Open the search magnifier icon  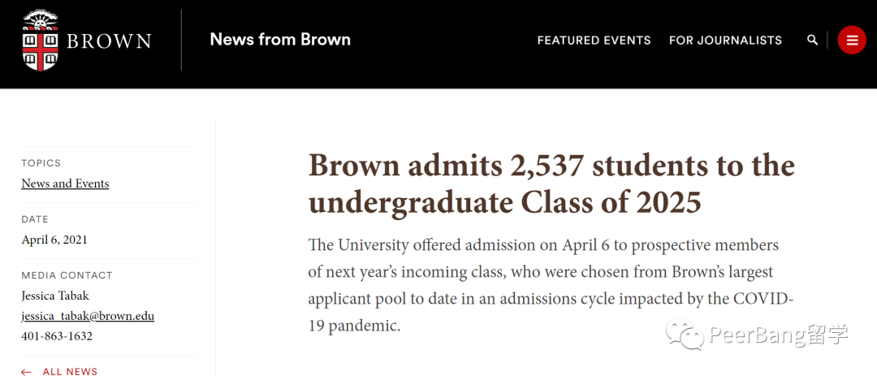pyautogui.click(x=812, y=41)
